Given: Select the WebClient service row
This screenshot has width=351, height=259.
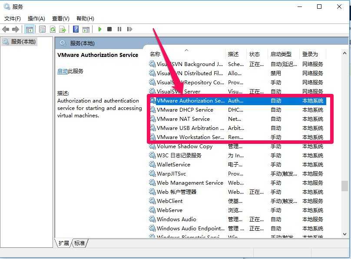Looking at the screenshot, I should tap(237, 201).
